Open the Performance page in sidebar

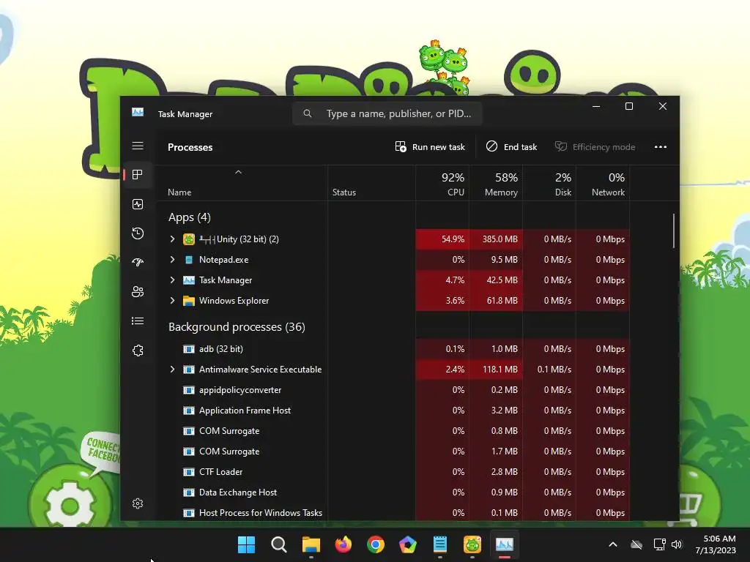[138, 205]
